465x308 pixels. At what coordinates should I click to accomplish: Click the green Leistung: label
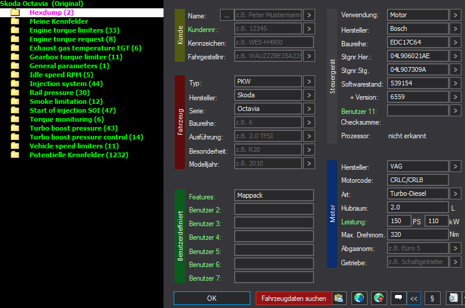[354, 222]
